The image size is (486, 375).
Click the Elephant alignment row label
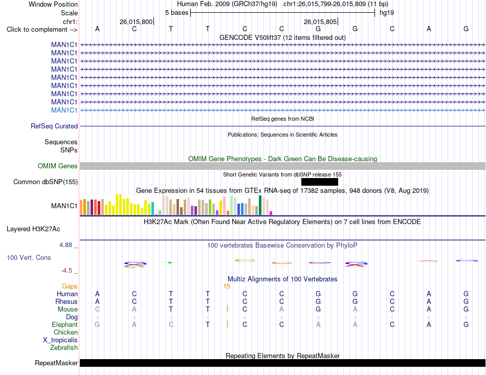64,324
